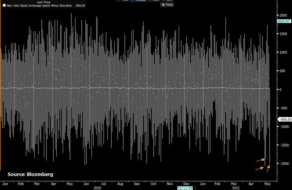Select the New York Stock Exchange Uptick Minus Downtick legend label
The image size is (292, 190).
tap(40, 6)
